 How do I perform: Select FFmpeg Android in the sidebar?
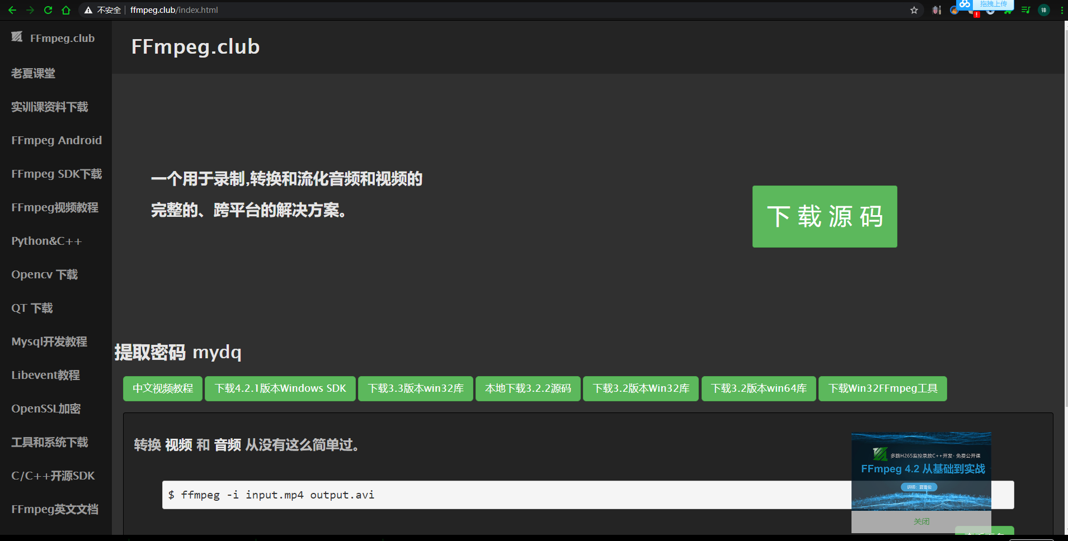(56, 140)
